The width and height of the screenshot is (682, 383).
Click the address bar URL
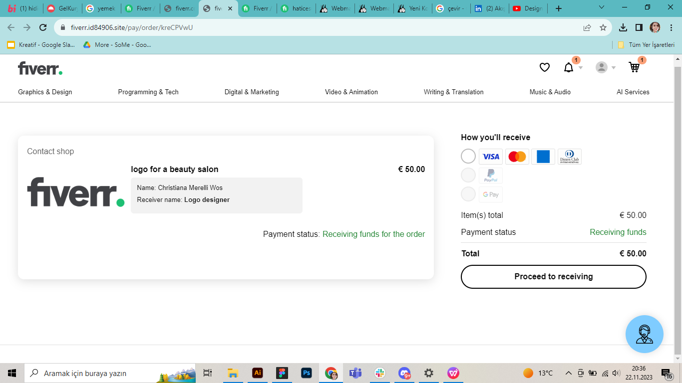point(132,27)
